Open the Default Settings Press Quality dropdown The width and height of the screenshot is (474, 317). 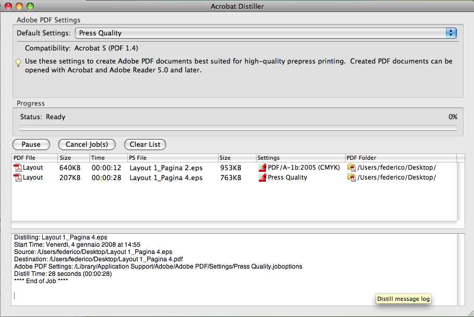266,33
